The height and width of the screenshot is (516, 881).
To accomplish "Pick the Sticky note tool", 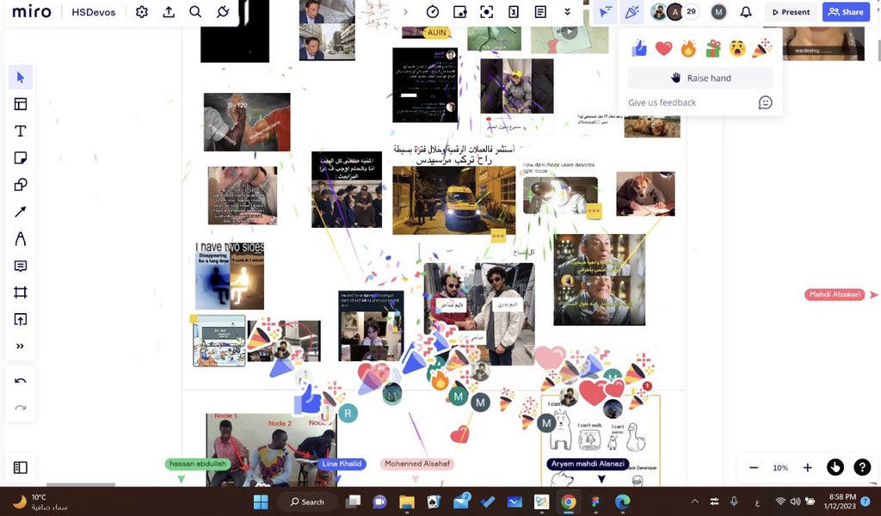I will coord(21,157).
